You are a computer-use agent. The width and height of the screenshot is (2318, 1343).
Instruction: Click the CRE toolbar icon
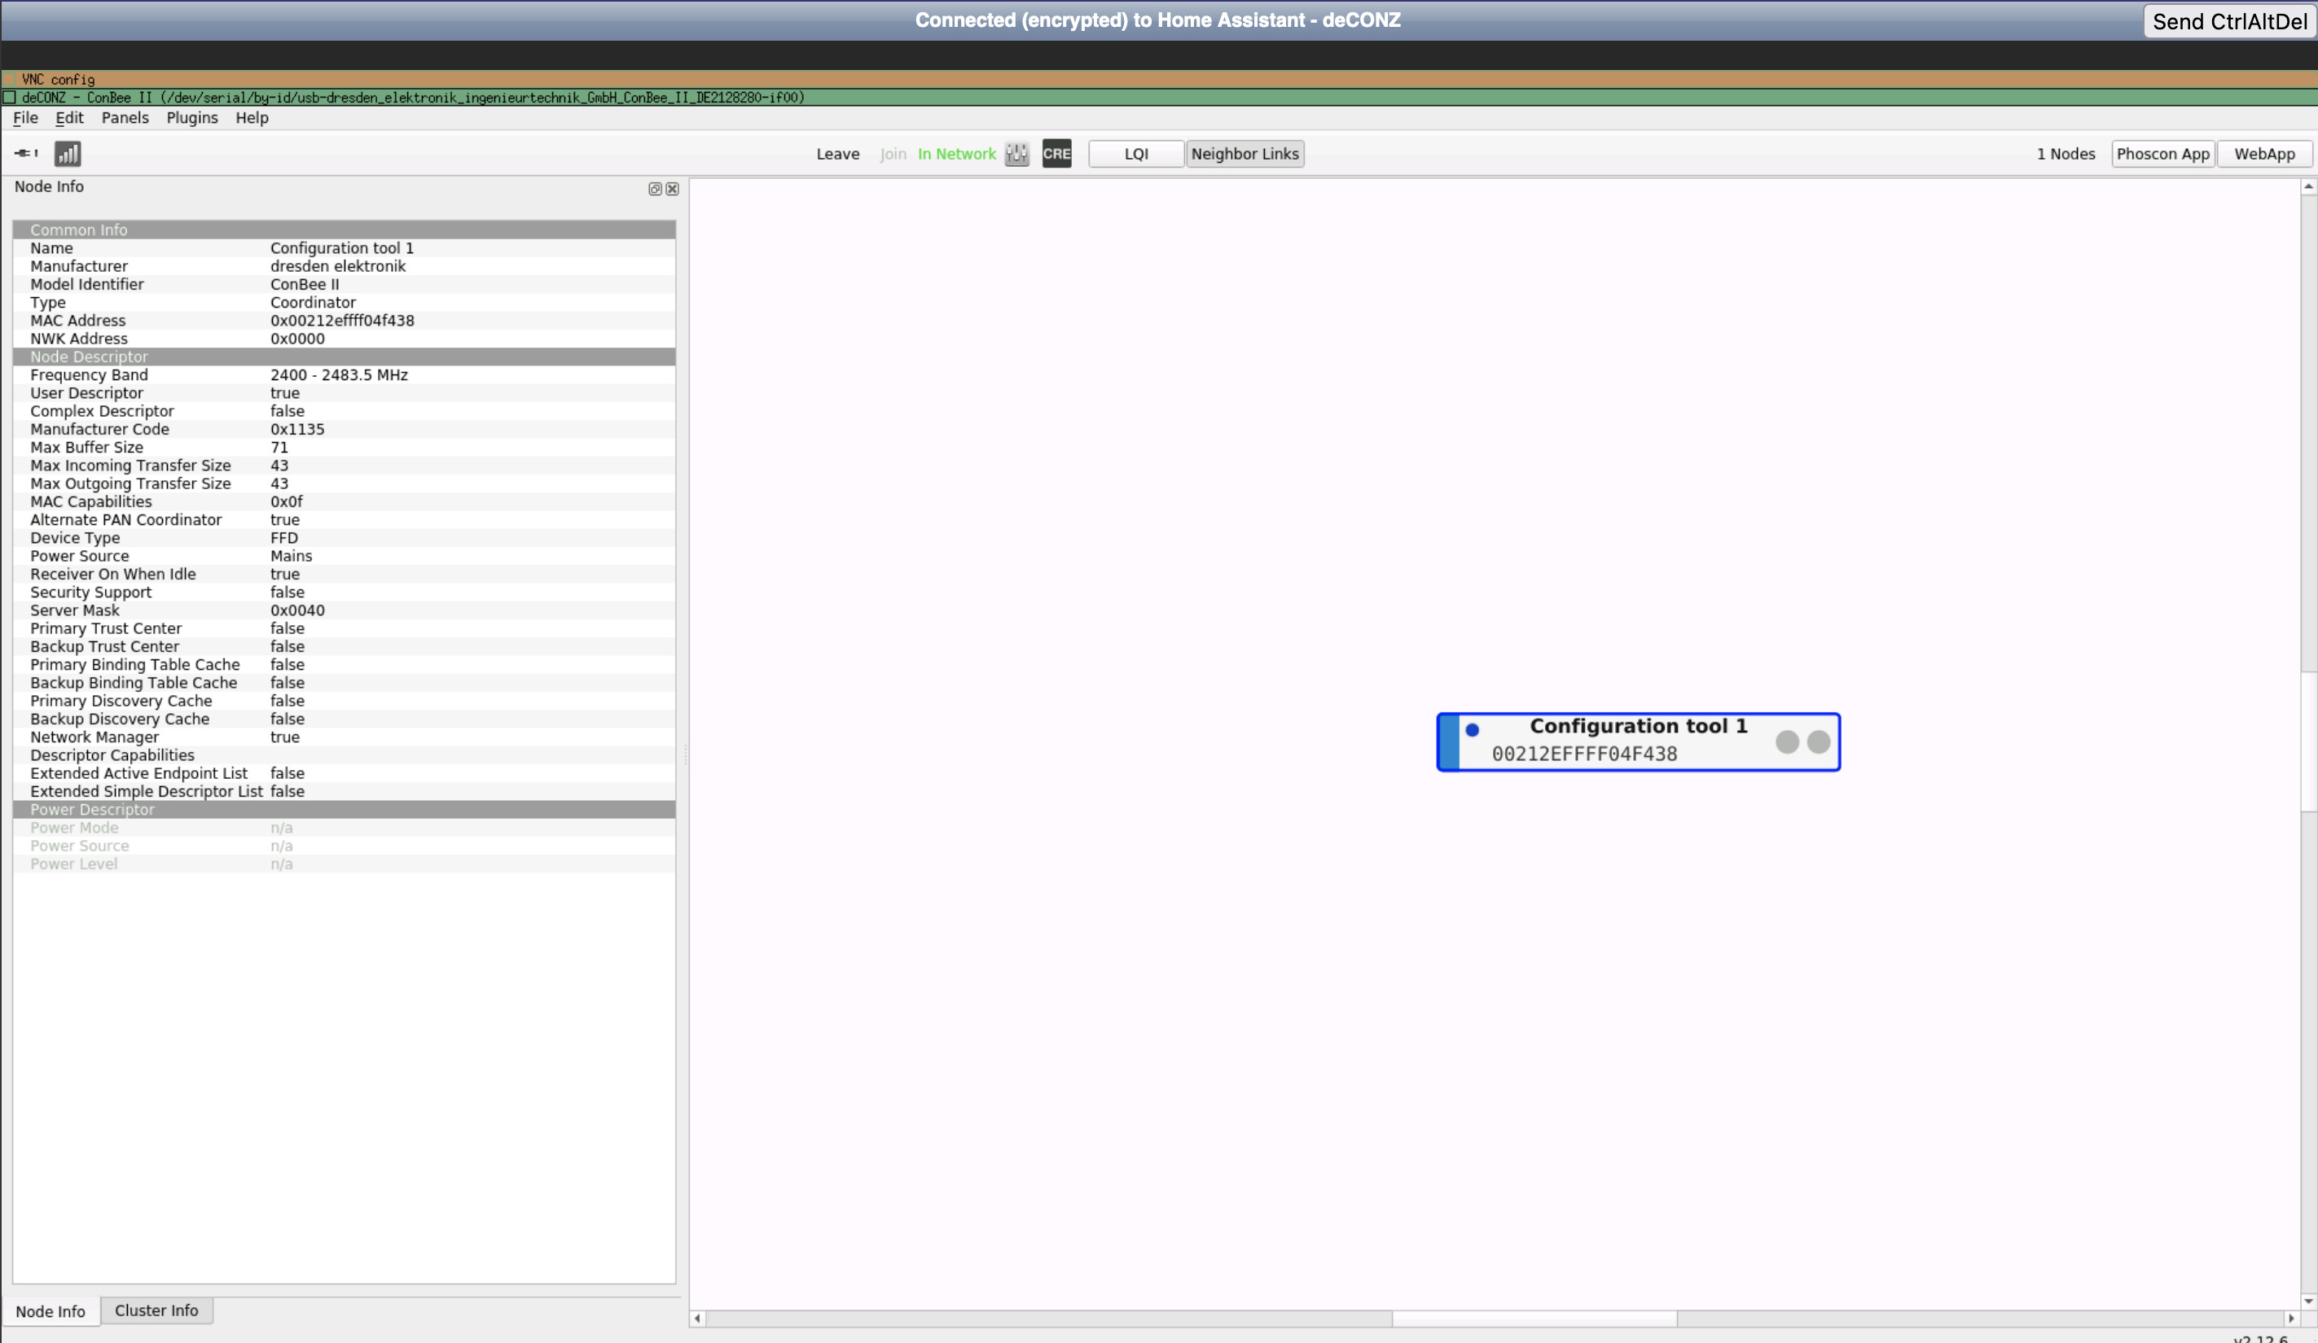tap(1056, 154)
